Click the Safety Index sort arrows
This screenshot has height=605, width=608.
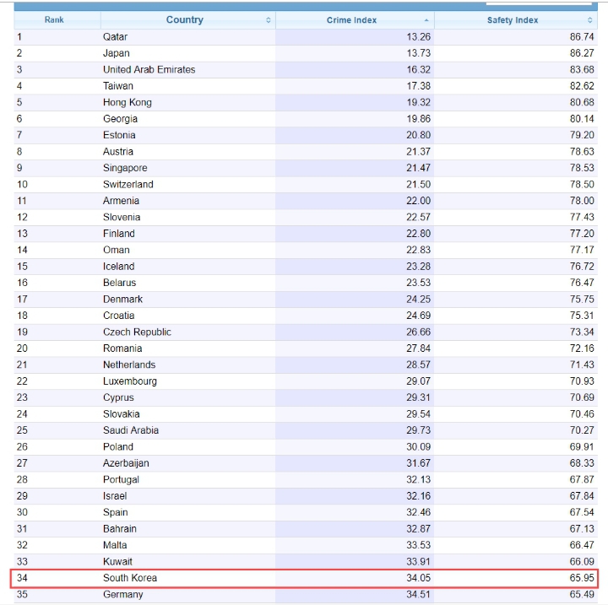pyautogui.click(x=590, y=20)
